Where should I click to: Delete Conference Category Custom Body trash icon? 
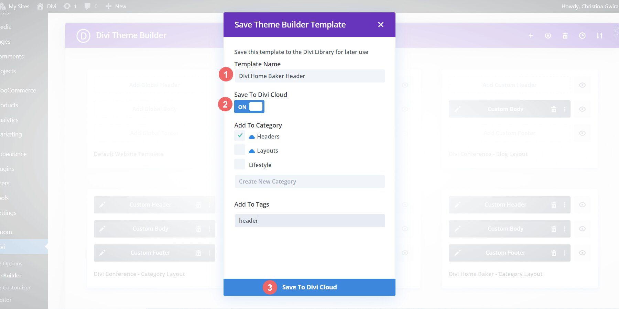198,229
